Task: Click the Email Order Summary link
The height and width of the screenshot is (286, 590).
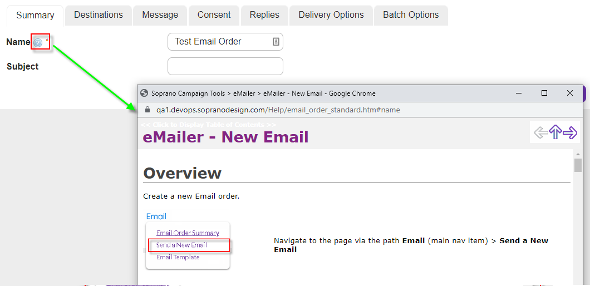Action: [188, 233]
